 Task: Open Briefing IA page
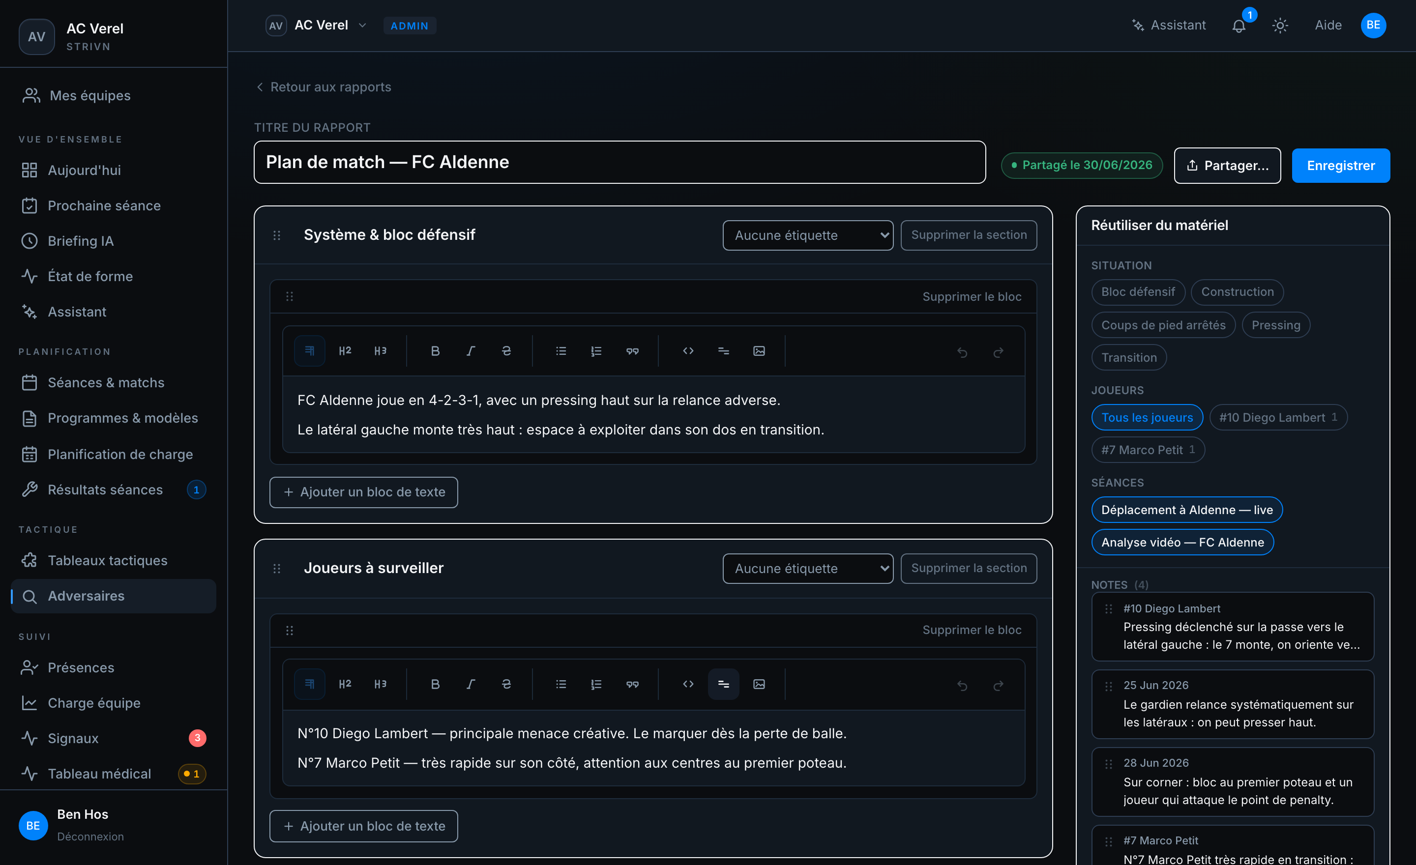113,241
